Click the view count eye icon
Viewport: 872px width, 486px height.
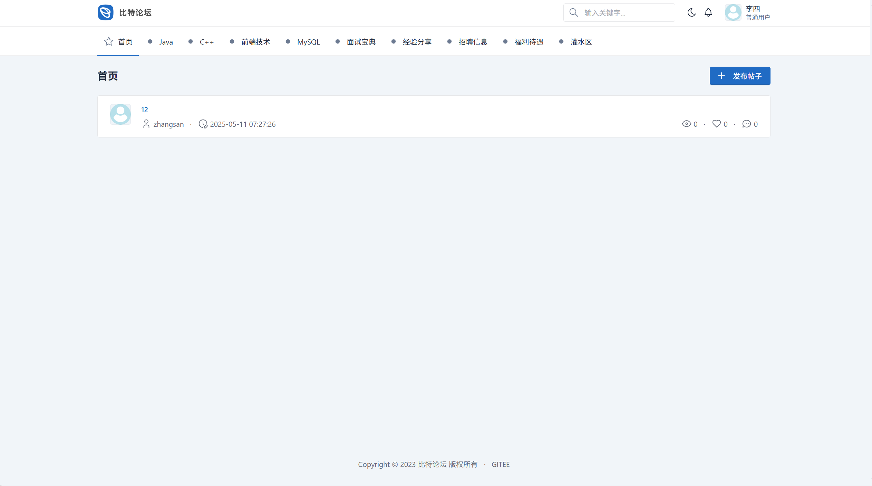click(x=686, y=124)
